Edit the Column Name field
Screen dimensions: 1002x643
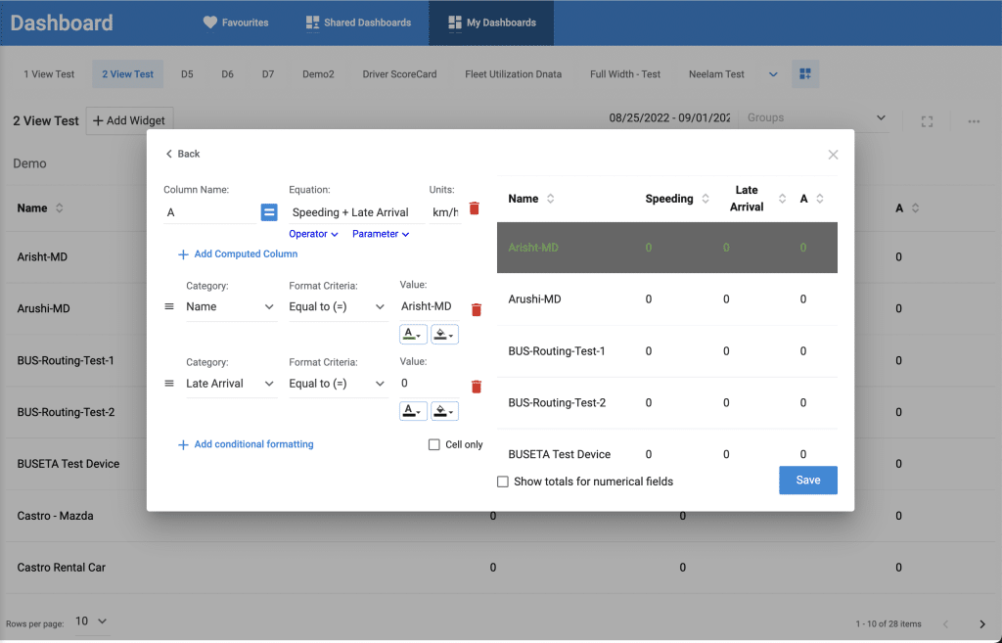[209, 212]
